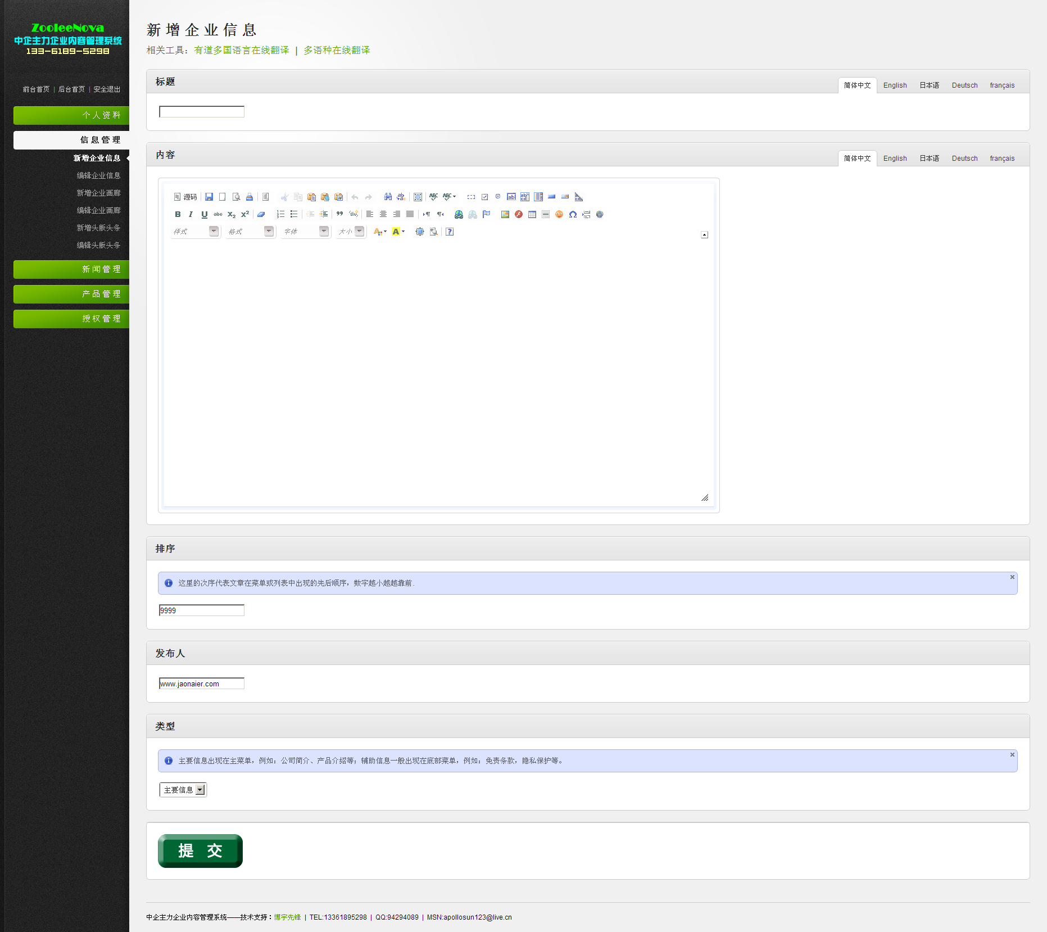Click the Save icon in editor toolbar
Viewport: 1047px width, 932px height.
click(x=209, y=197)
